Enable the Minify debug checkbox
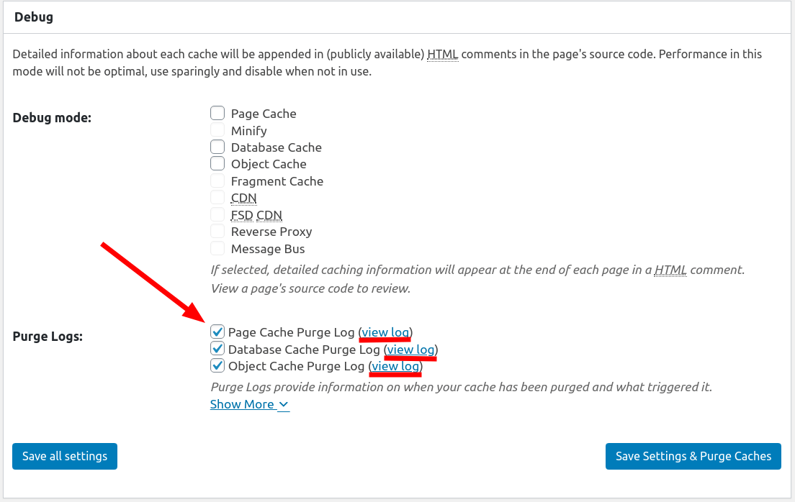 point(217,129)
